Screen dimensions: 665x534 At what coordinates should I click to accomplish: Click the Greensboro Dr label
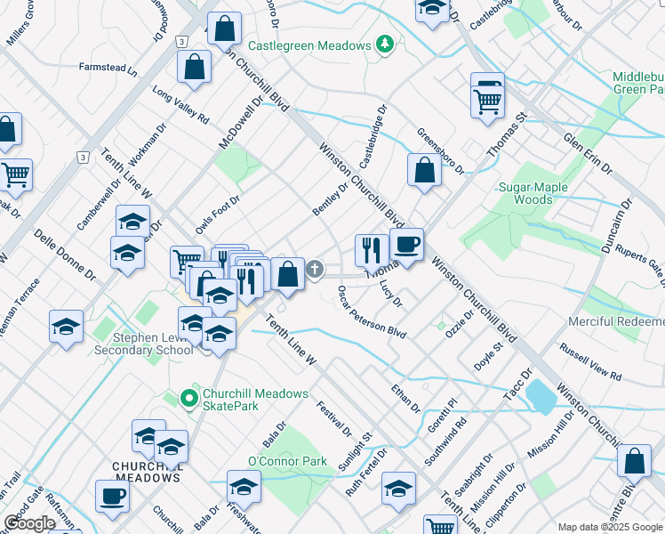[x=441, y=151]
